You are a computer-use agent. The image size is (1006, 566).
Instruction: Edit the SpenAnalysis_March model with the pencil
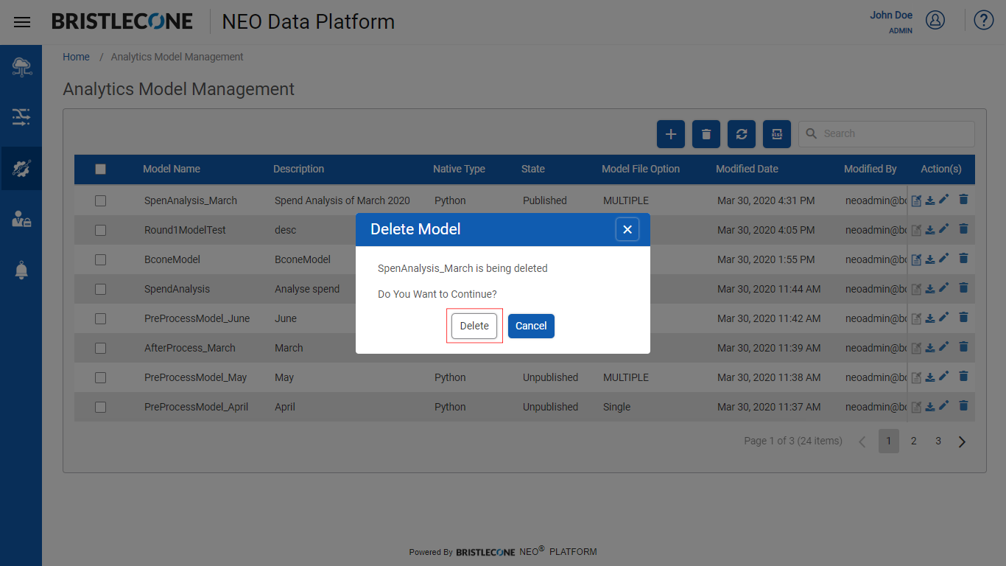(944, 199)
